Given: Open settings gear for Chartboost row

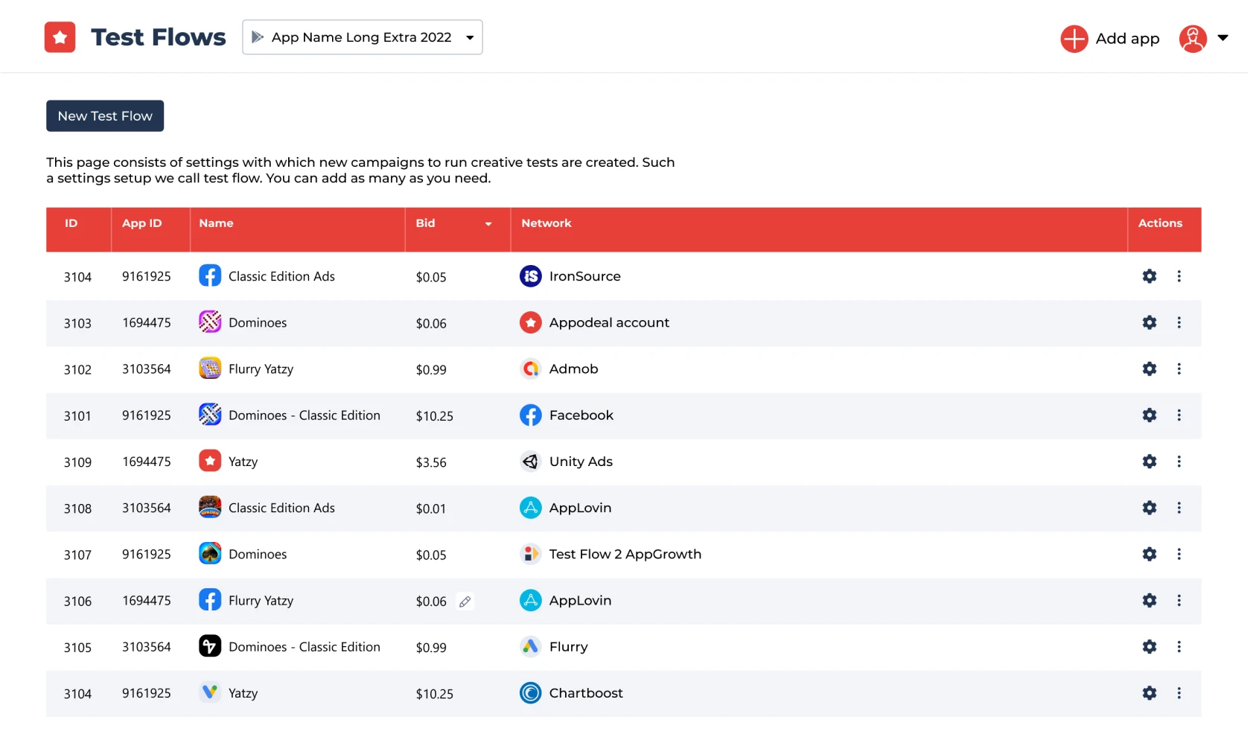Looking at the screenshot, I should pyautogui.click(x=1150, y=693).
